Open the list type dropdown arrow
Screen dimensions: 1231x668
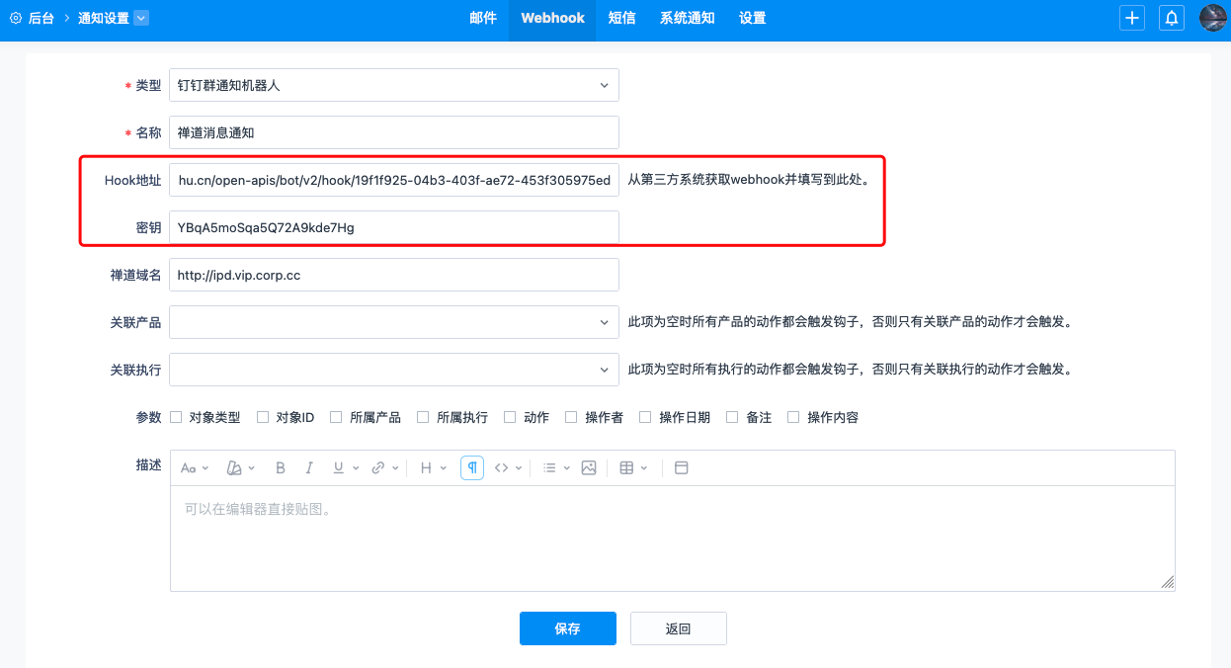567,468
